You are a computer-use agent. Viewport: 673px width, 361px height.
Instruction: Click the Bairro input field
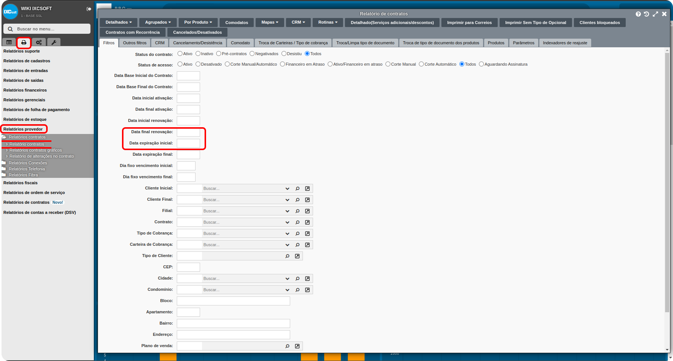233,323
